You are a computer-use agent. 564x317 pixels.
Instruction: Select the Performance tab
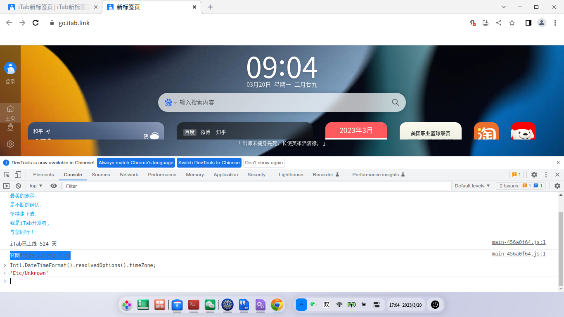tap(162, 175)
